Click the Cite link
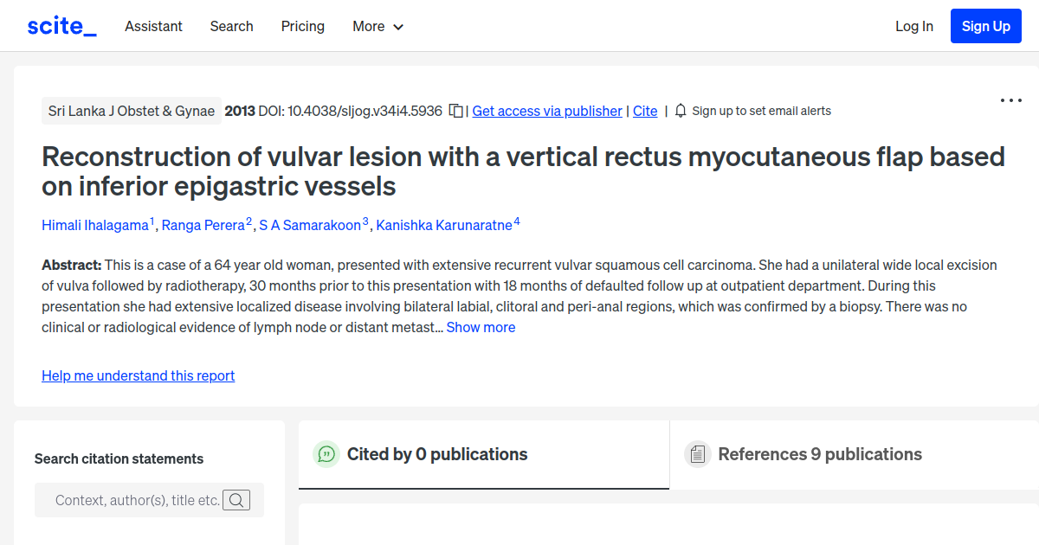The width and height of the screenshot is (1039, 545). coord(645,111)
